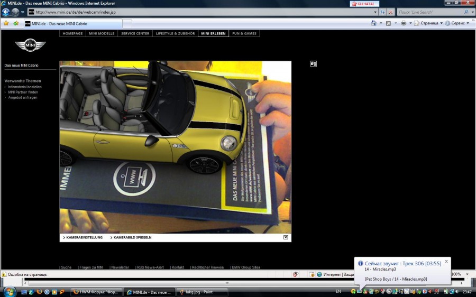
Task: Open the recent pages dropdown beside Forward
Action: 22,12
